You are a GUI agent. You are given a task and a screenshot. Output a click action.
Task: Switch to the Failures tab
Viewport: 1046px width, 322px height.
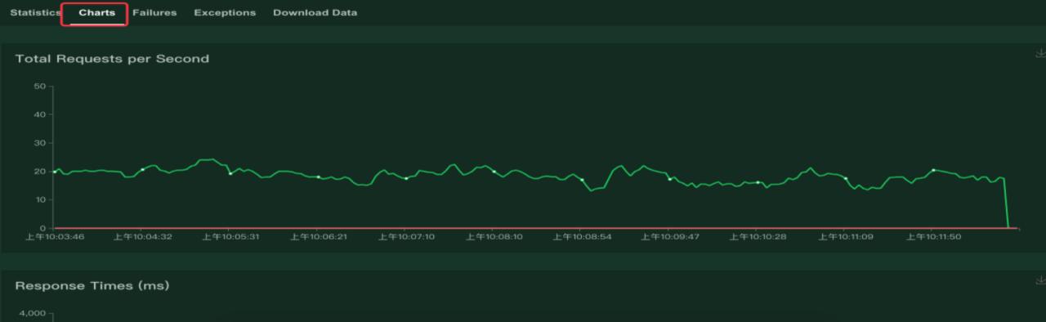click(x=154, y=13)
